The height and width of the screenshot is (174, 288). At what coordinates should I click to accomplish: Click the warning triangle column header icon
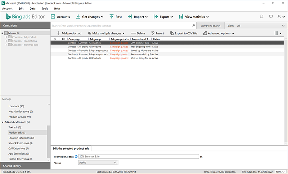coord(55,39)
